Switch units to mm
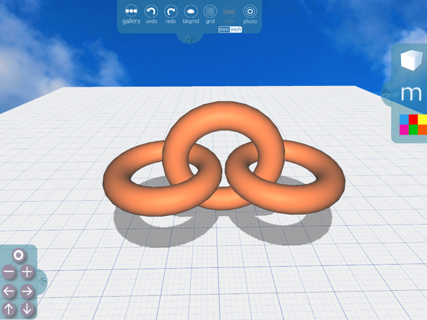Viewport: 427px width, 320px height. point(224,29)
